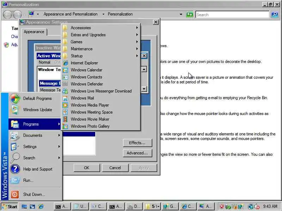
Task: Click the preview scrollbar up arrow
Action: (144, 69)
